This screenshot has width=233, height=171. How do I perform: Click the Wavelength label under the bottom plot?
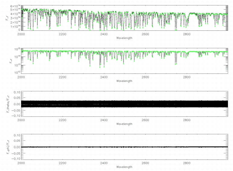point(124,167)
